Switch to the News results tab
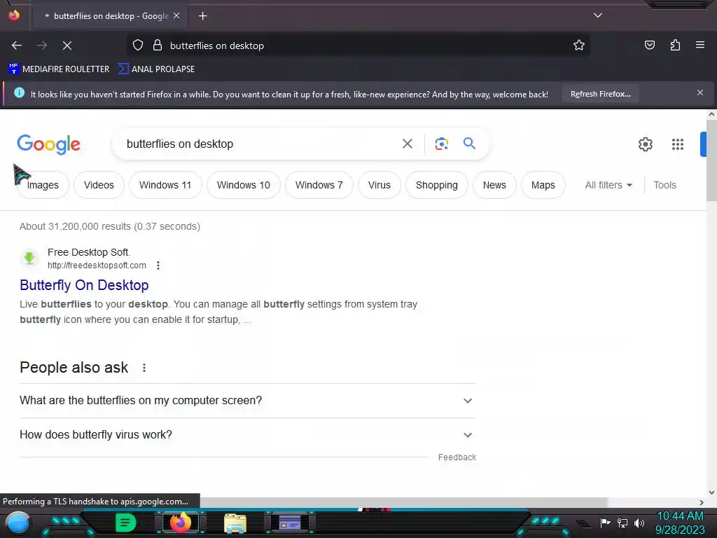Viewport: 717px width, 538px height. point(494,185)
